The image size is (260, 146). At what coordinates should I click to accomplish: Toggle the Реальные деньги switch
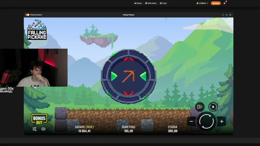27,15
